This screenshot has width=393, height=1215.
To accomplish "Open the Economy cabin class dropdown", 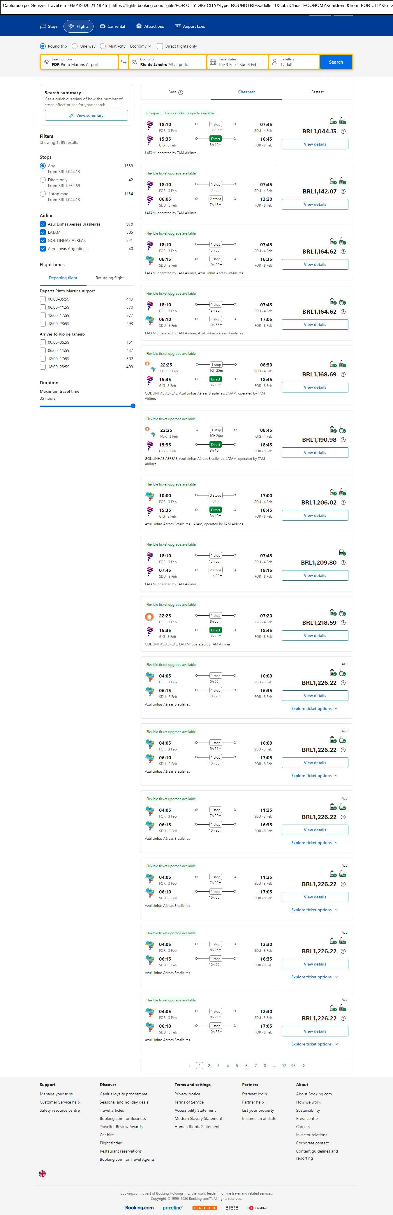I will click(140, 46).
